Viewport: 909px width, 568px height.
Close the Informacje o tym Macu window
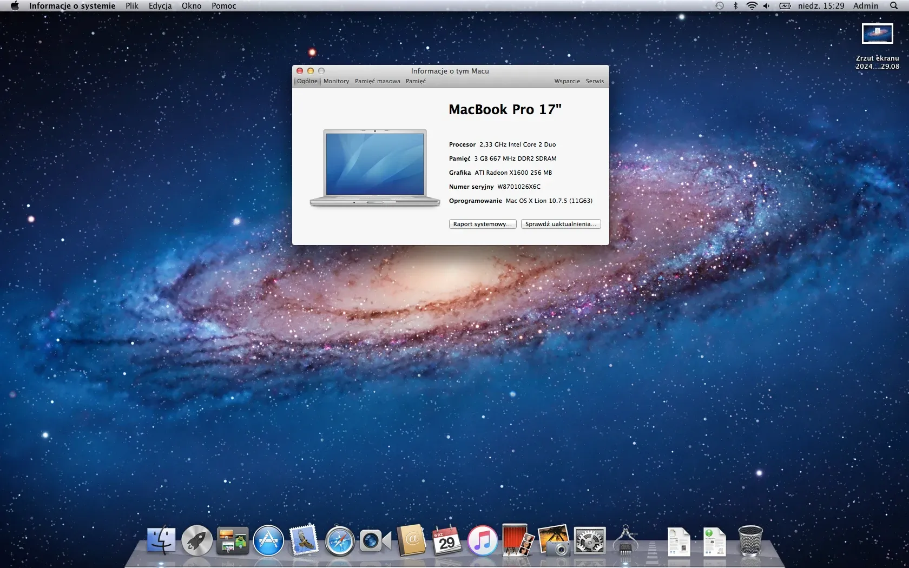tap(300, 71)
